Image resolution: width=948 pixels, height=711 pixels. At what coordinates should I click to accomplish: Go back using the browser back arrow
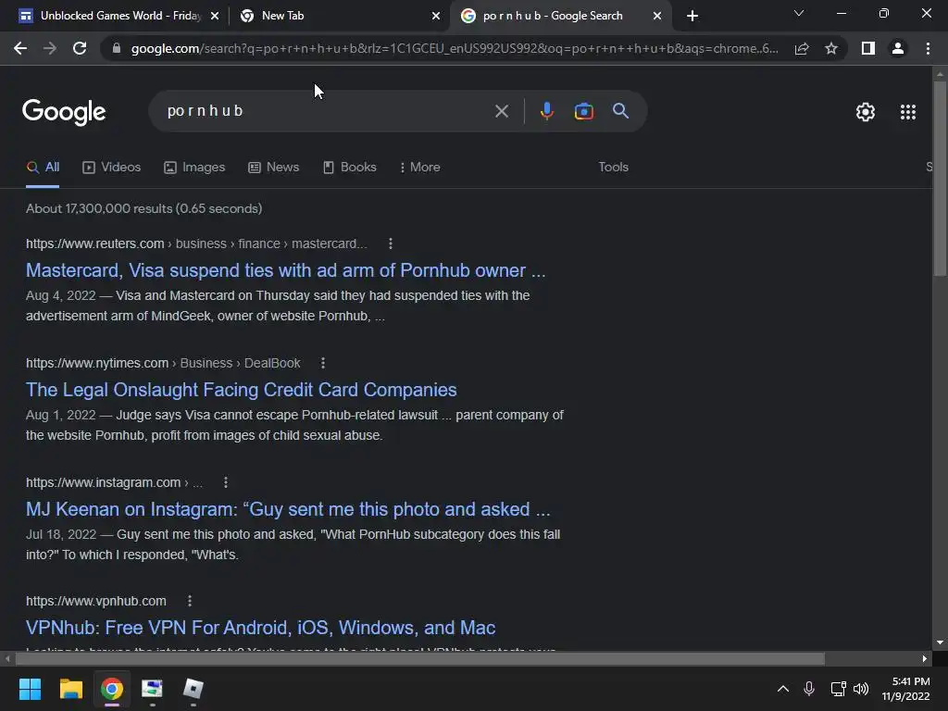20,48
